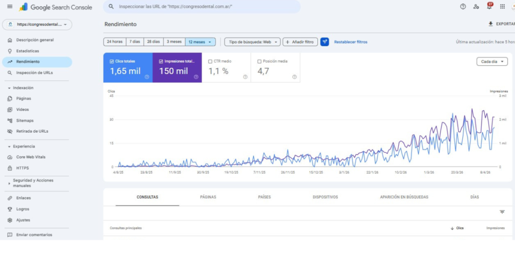Click the help question mark icon
Screen dimensions: 515x265
pos(463,7)
